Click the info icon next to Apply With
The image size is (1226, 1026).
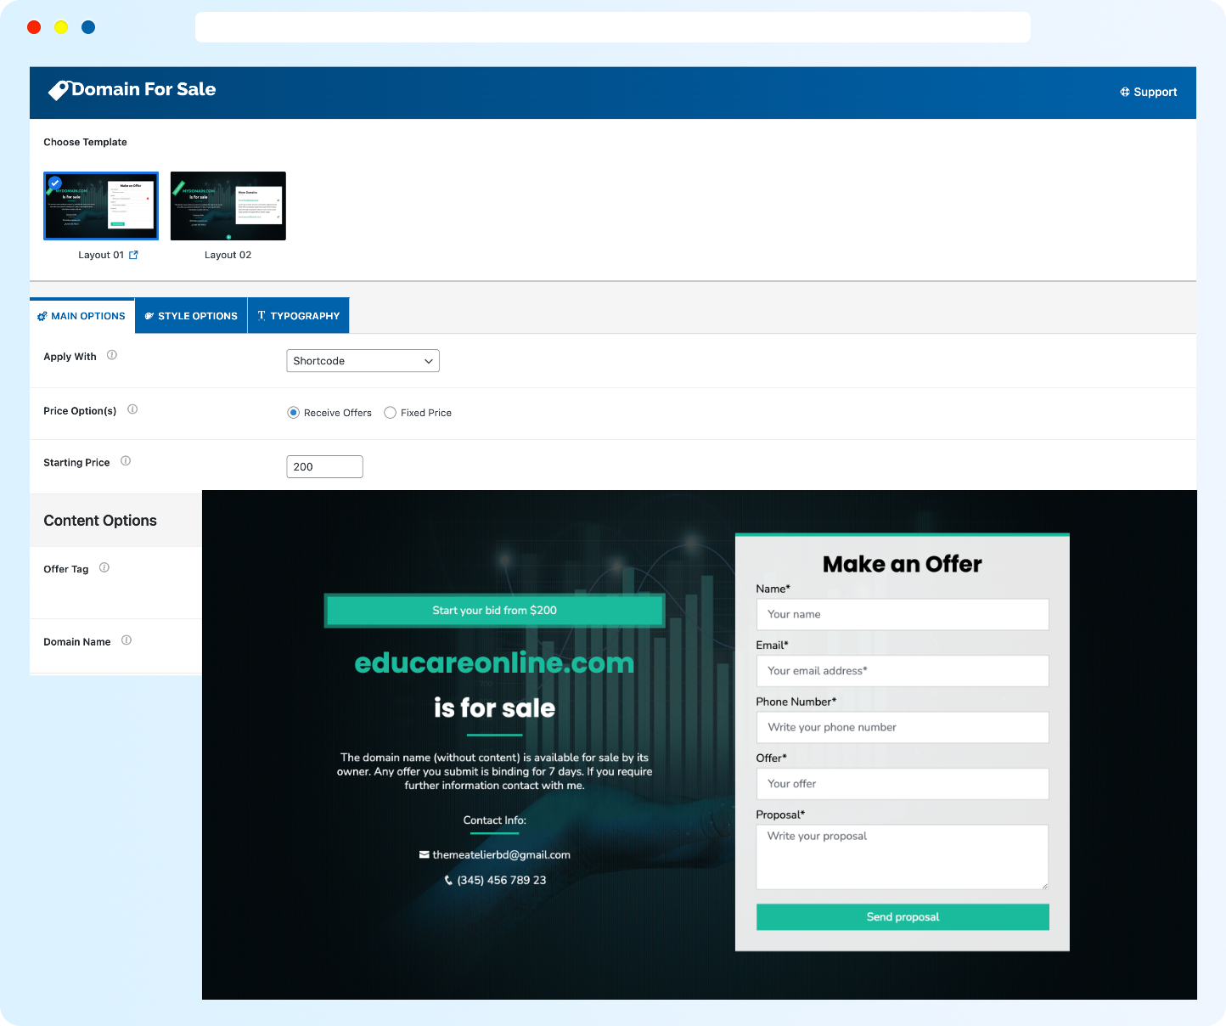pos(112,355)
